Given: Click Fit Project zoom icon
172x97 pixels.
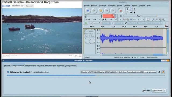Looking at the screenshot, I should (163, 20).
